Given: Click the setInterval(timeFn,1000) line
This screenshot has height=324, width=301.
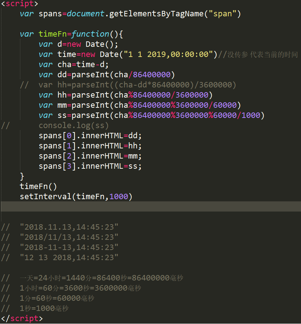Looking at the screenshot, I should click(76, 197).
